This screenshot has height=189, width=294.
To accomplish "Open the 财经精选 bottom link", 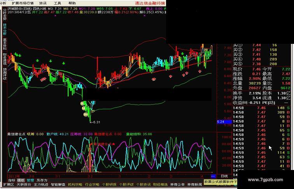I will [x=160, y=184].
